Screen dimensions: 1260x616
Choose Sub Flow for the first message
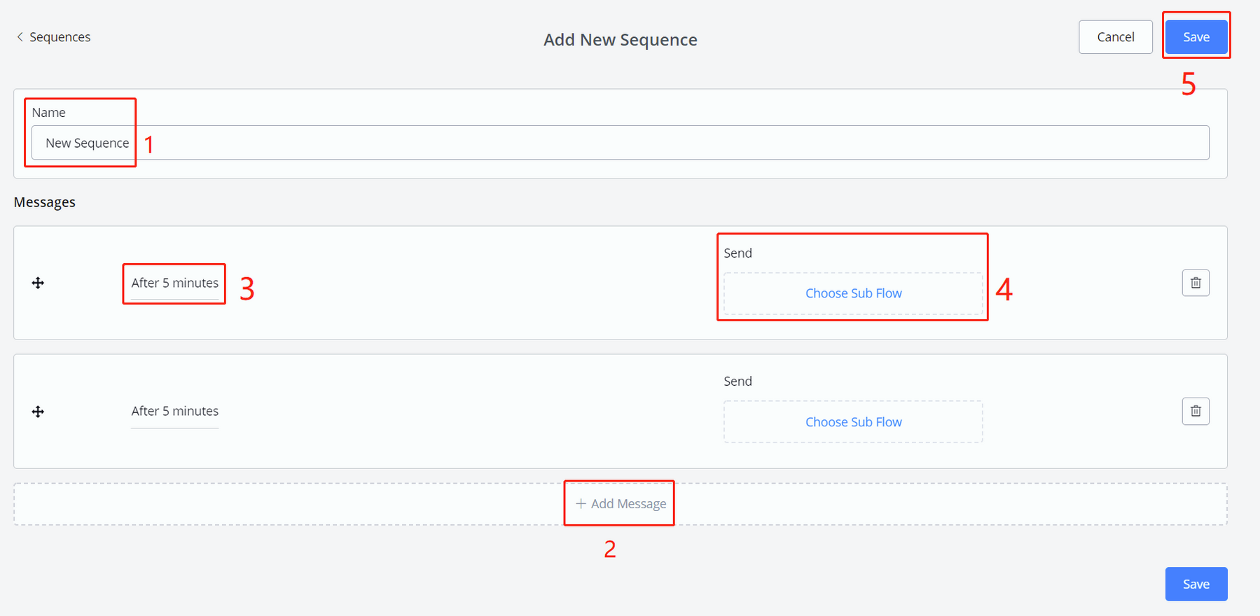click(x=853, y=293)
